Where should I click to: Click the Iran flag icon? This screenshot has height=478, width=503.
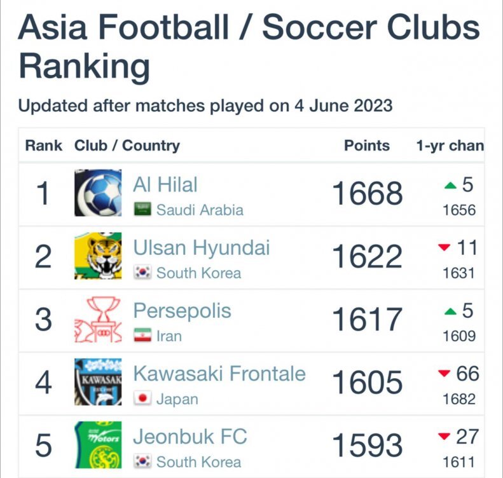pyautogui.click(x=142, y=336)
